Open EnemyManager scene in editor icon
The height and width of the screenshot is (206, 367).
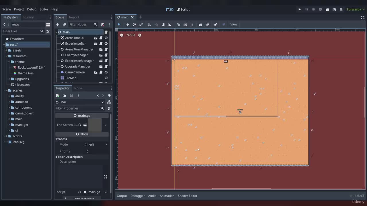(101, 55)
